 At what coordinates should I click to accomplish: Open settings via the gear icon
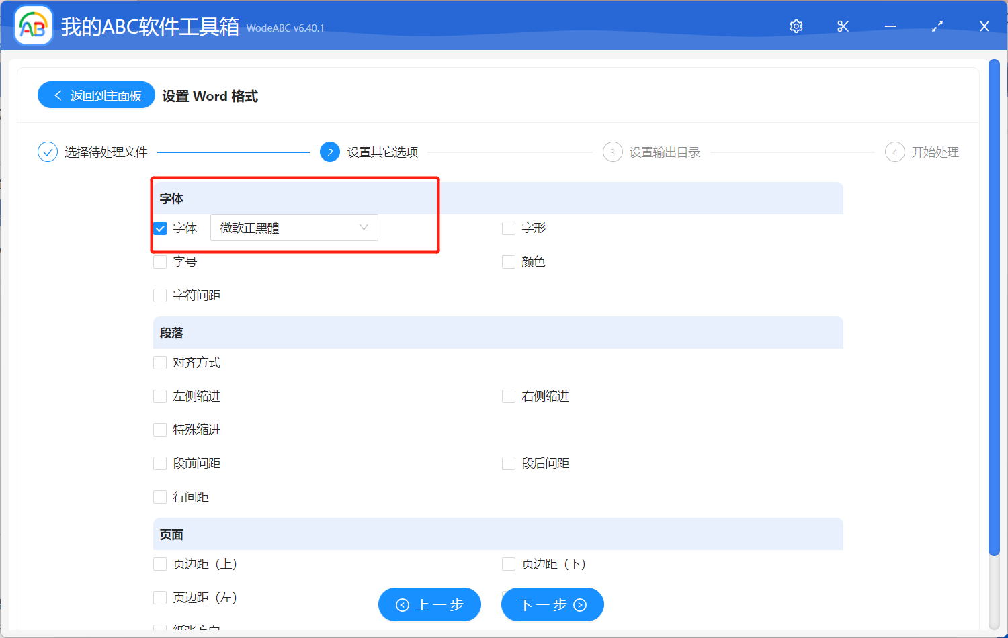(796, 26)
